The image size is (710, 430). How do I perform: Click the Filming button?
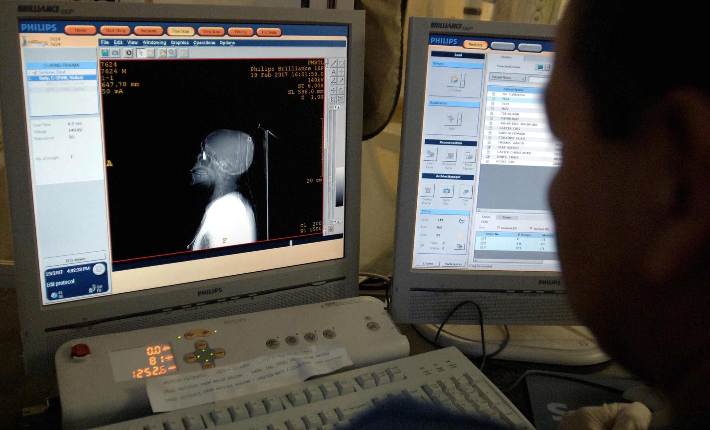(x=241, y=32)
